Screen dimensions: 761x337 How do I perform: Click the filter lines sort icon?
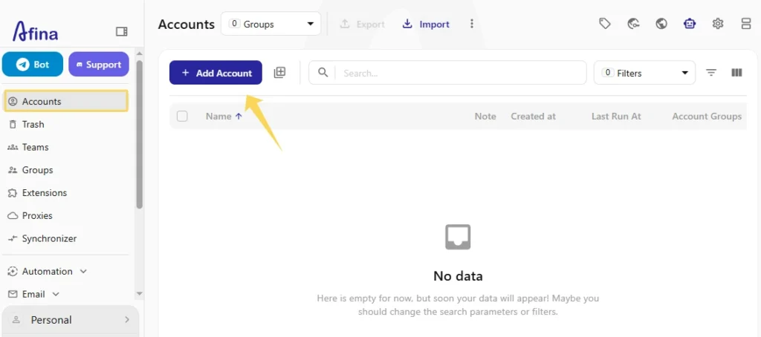(x=711, y=73)
